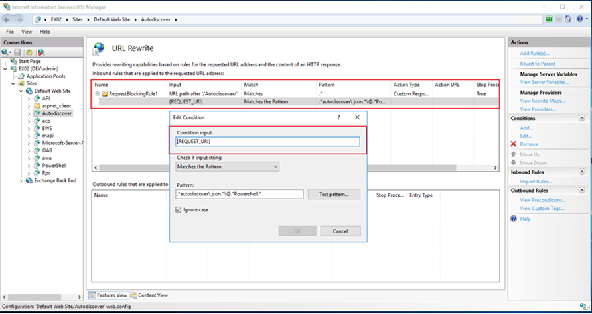Click the Test pattern button
Viewport: 592px width, 314px height.
pyautogui.click(x=334, y=194)
